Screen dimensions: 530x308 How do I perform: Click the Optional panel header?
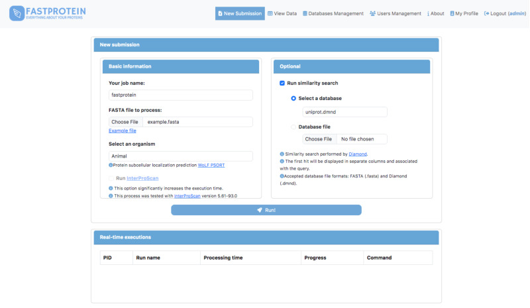(x=352, y=67)
